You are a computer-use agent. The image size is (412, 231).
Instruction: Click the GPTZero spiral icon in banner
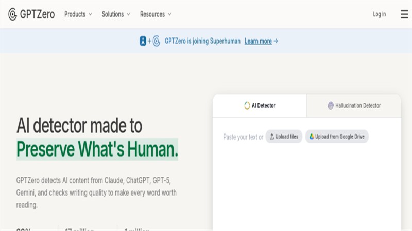click(x=157, y=41)
